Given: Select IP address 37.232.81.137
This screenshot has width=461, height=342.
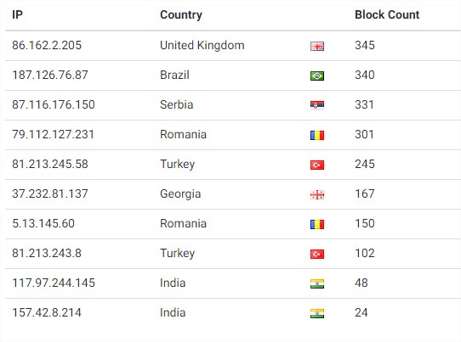Looking at the screenshot, I should click(50, 193).
